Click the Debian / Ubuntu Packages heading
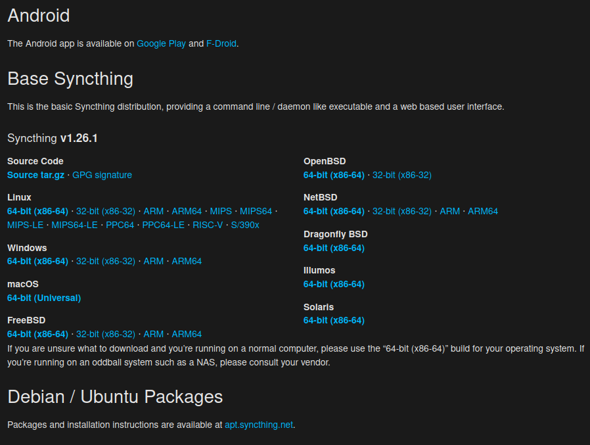 115,397
